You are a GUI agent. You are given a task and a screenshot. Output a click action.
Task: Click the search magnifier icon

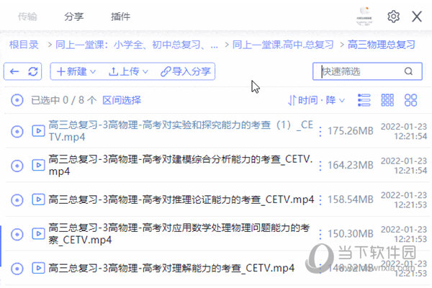coord(408,71)
